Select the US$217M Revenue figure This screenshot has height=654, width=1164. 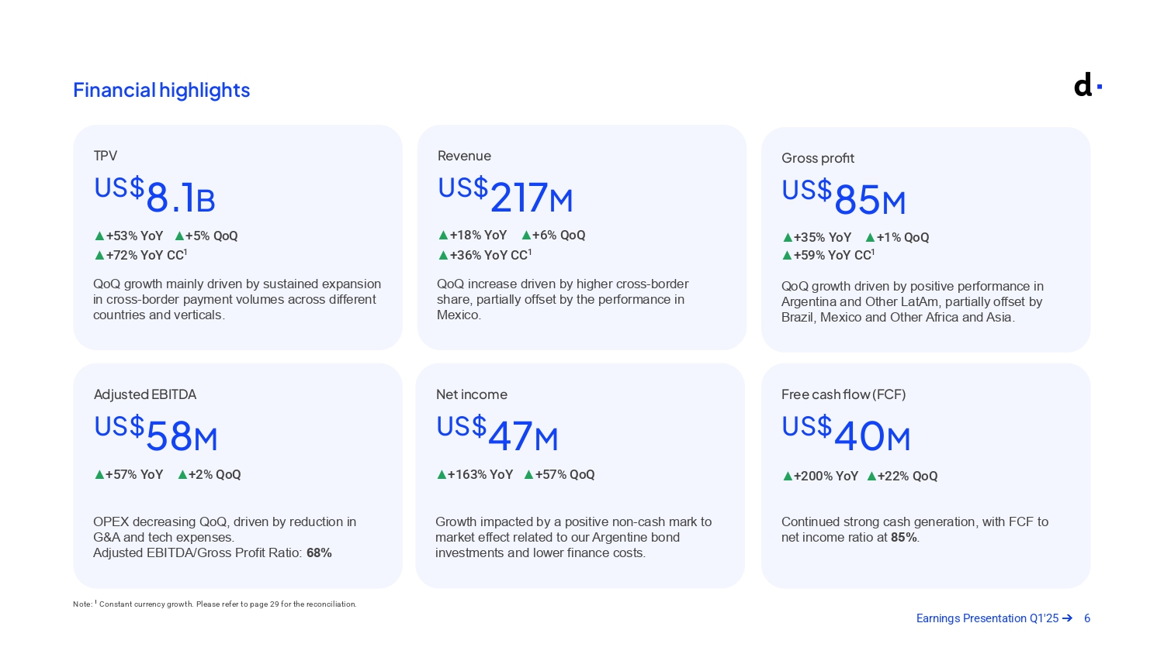[505, 196]
